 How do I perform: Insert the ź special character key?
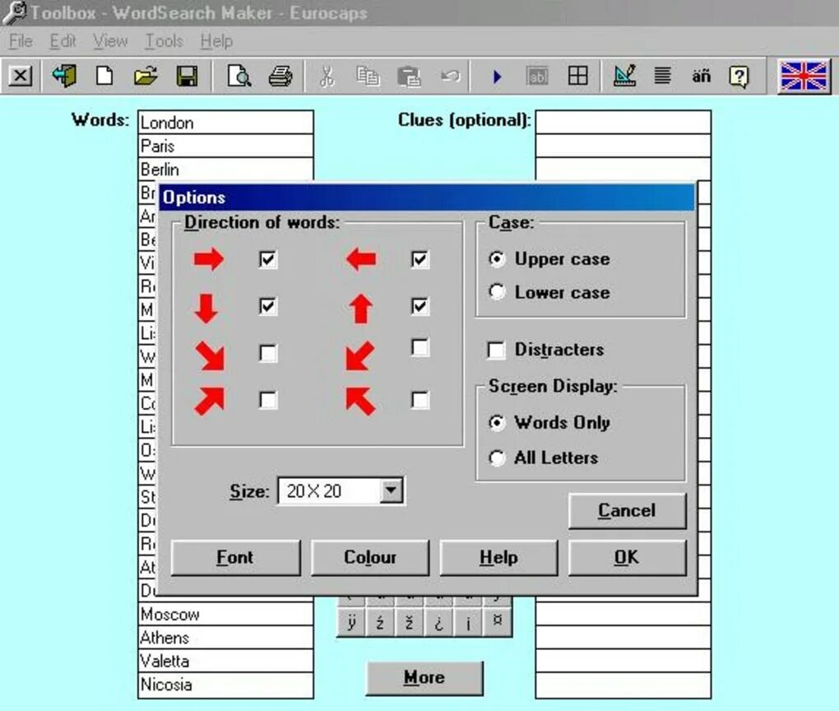(381, 622)
